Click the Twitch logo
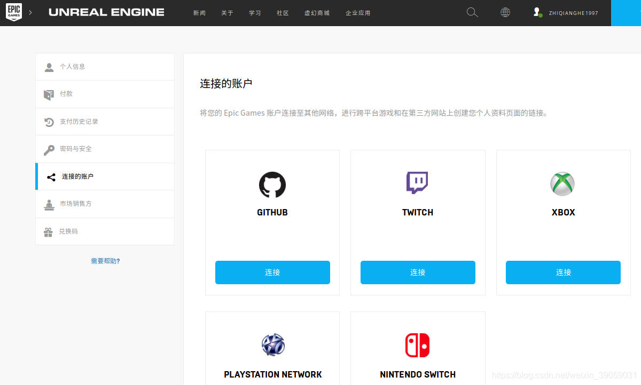Screen dimensions: 641x385 pos(417,183)
